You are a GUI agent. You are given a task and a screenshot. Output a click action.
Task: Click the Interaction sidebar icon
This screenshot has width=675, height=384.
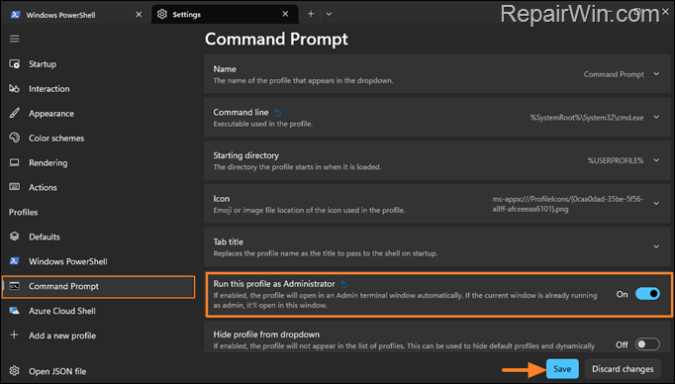[x=14, y=89]
